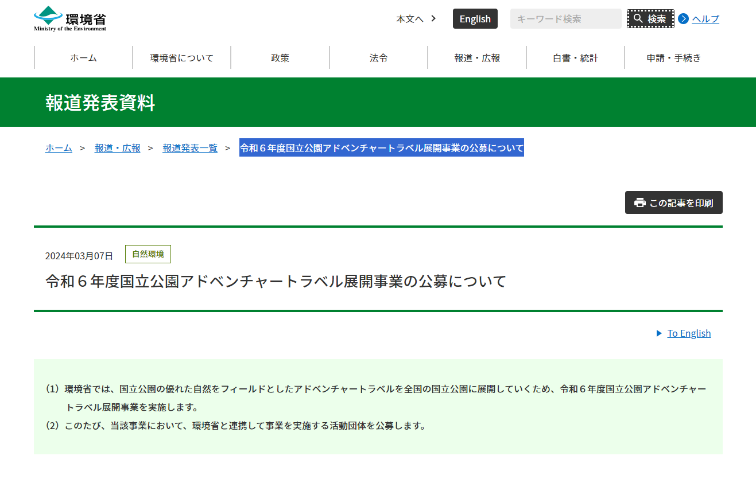Screen dimensions: 756x483
Task: Click the printer icon on print button
Action: click(639, 202)
